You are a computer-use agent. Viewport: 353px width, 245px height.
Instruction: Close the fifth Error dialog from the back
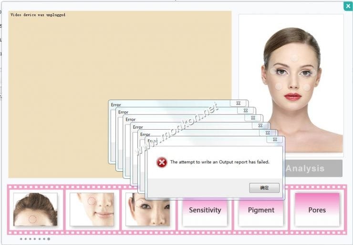coord(268,133)
